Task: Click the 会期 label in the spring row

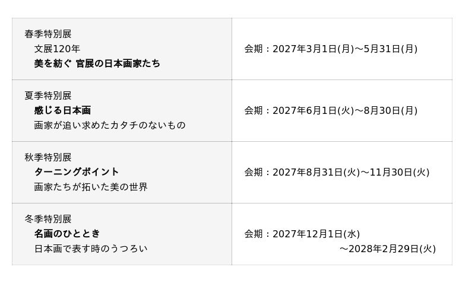Action: tap(254, 49)
